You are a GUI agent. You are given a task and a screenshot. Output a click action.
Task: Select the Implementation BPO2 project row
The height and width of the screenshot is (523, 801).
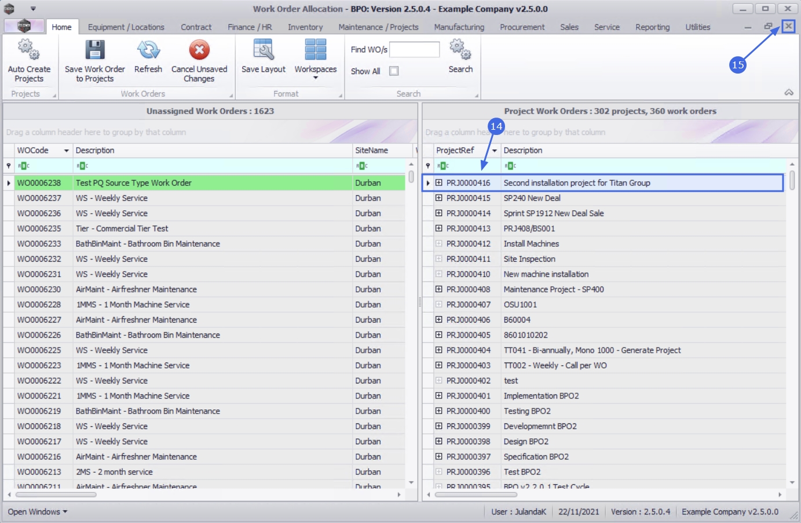click(604, 396)
